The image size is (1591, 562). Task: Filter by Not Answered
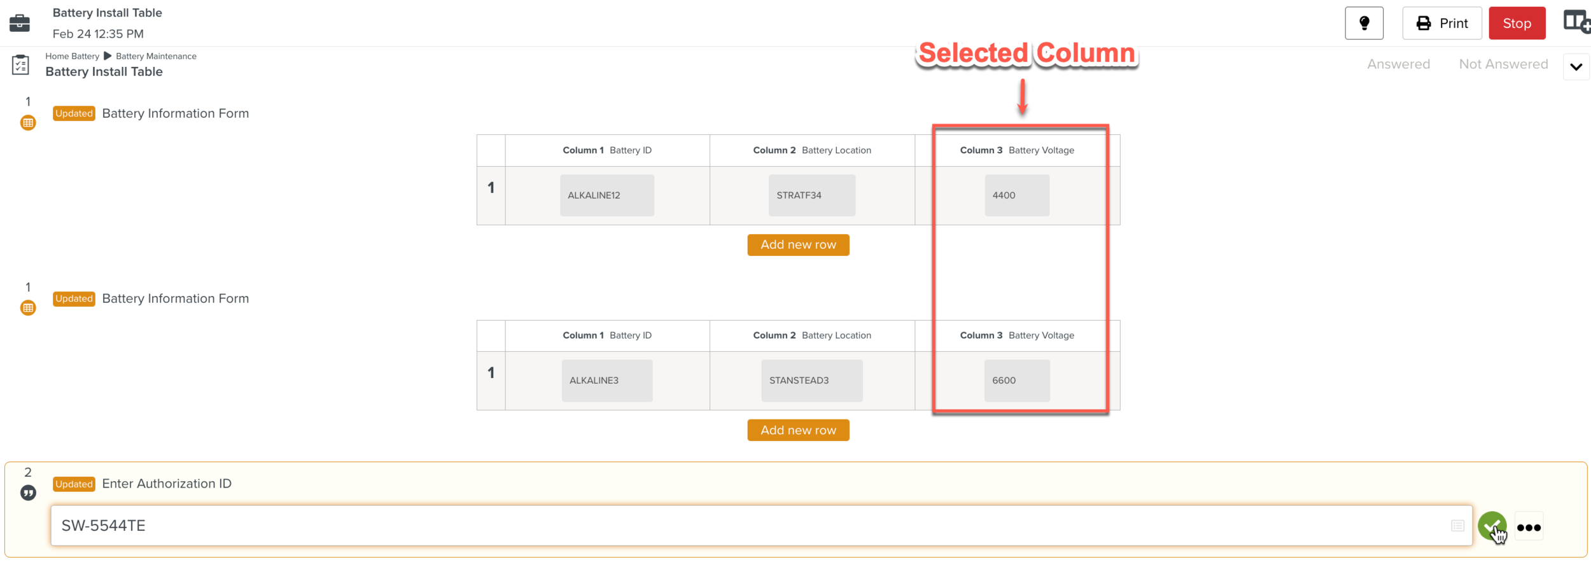point(1503,64)
